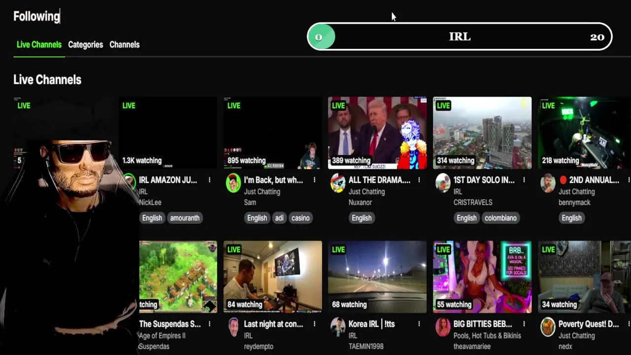The width and height of the screenshot is (631, 355).
Task: Select English tag under bennymack's stream
Action: click(572, 218)
